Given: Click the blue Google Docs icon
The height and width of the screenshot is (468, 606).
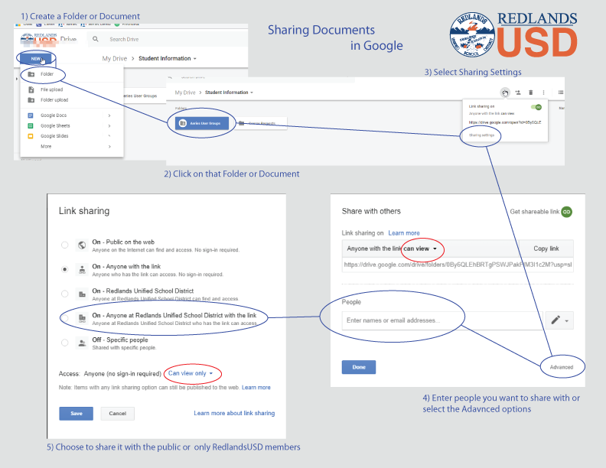Looking at the screenshot, I should pyautogui.click(x=31, y=115).
